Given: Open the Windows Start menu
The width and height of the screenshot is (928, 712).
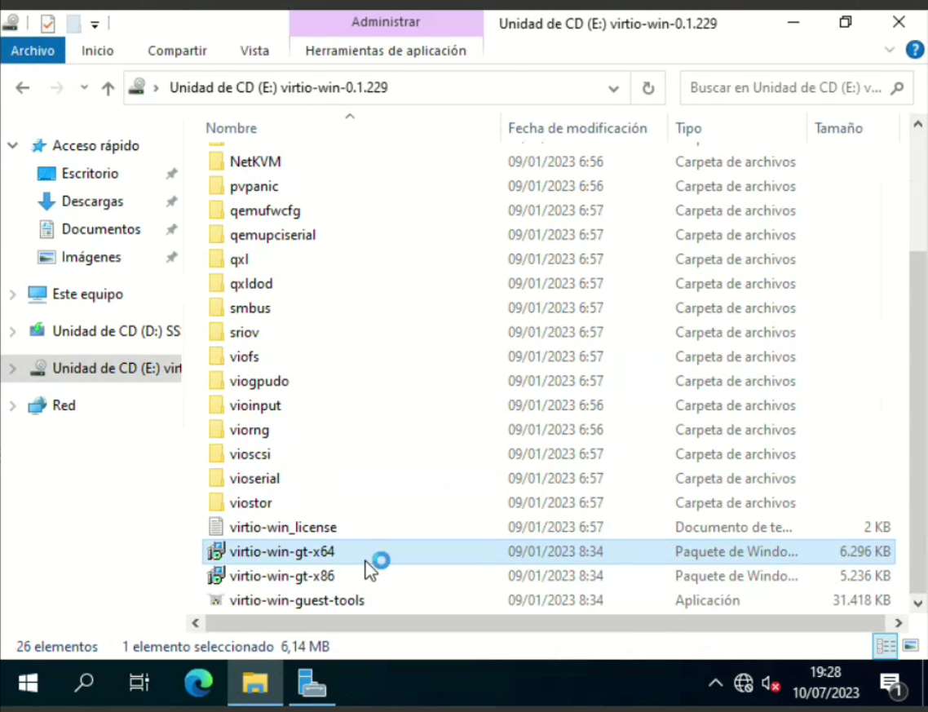Looking at the screenshot, I should (x=28, y=683).
